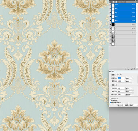
Task: Select the thumbnail of channel 1
Action: coord(113,28)
